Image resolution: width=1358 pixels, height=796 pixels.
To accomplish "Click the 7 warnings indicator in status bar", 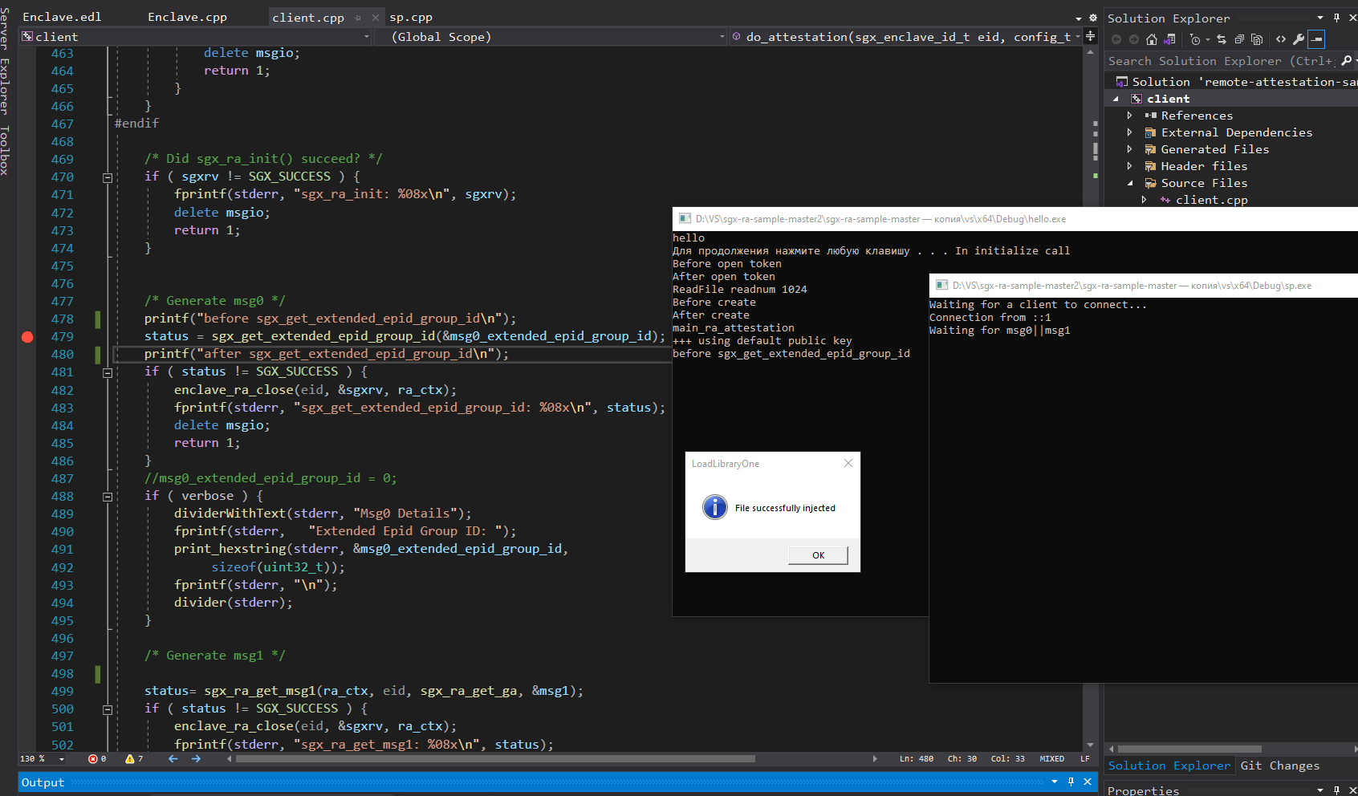I will (x=133, y=758).
